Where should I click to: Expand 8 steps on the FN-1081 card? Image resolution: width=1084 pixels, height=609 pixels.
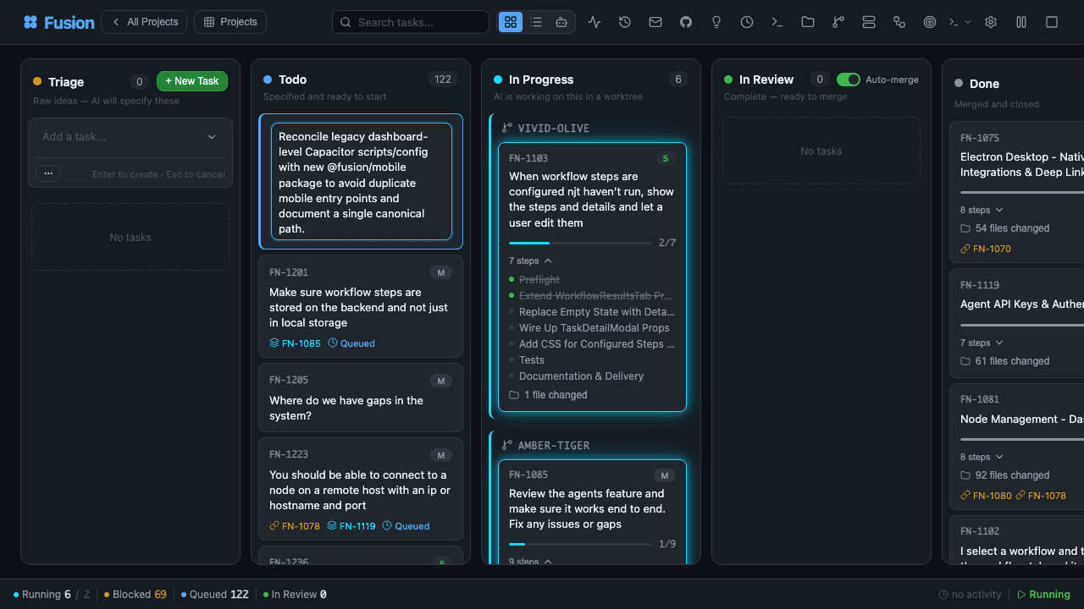coord(982,457)
